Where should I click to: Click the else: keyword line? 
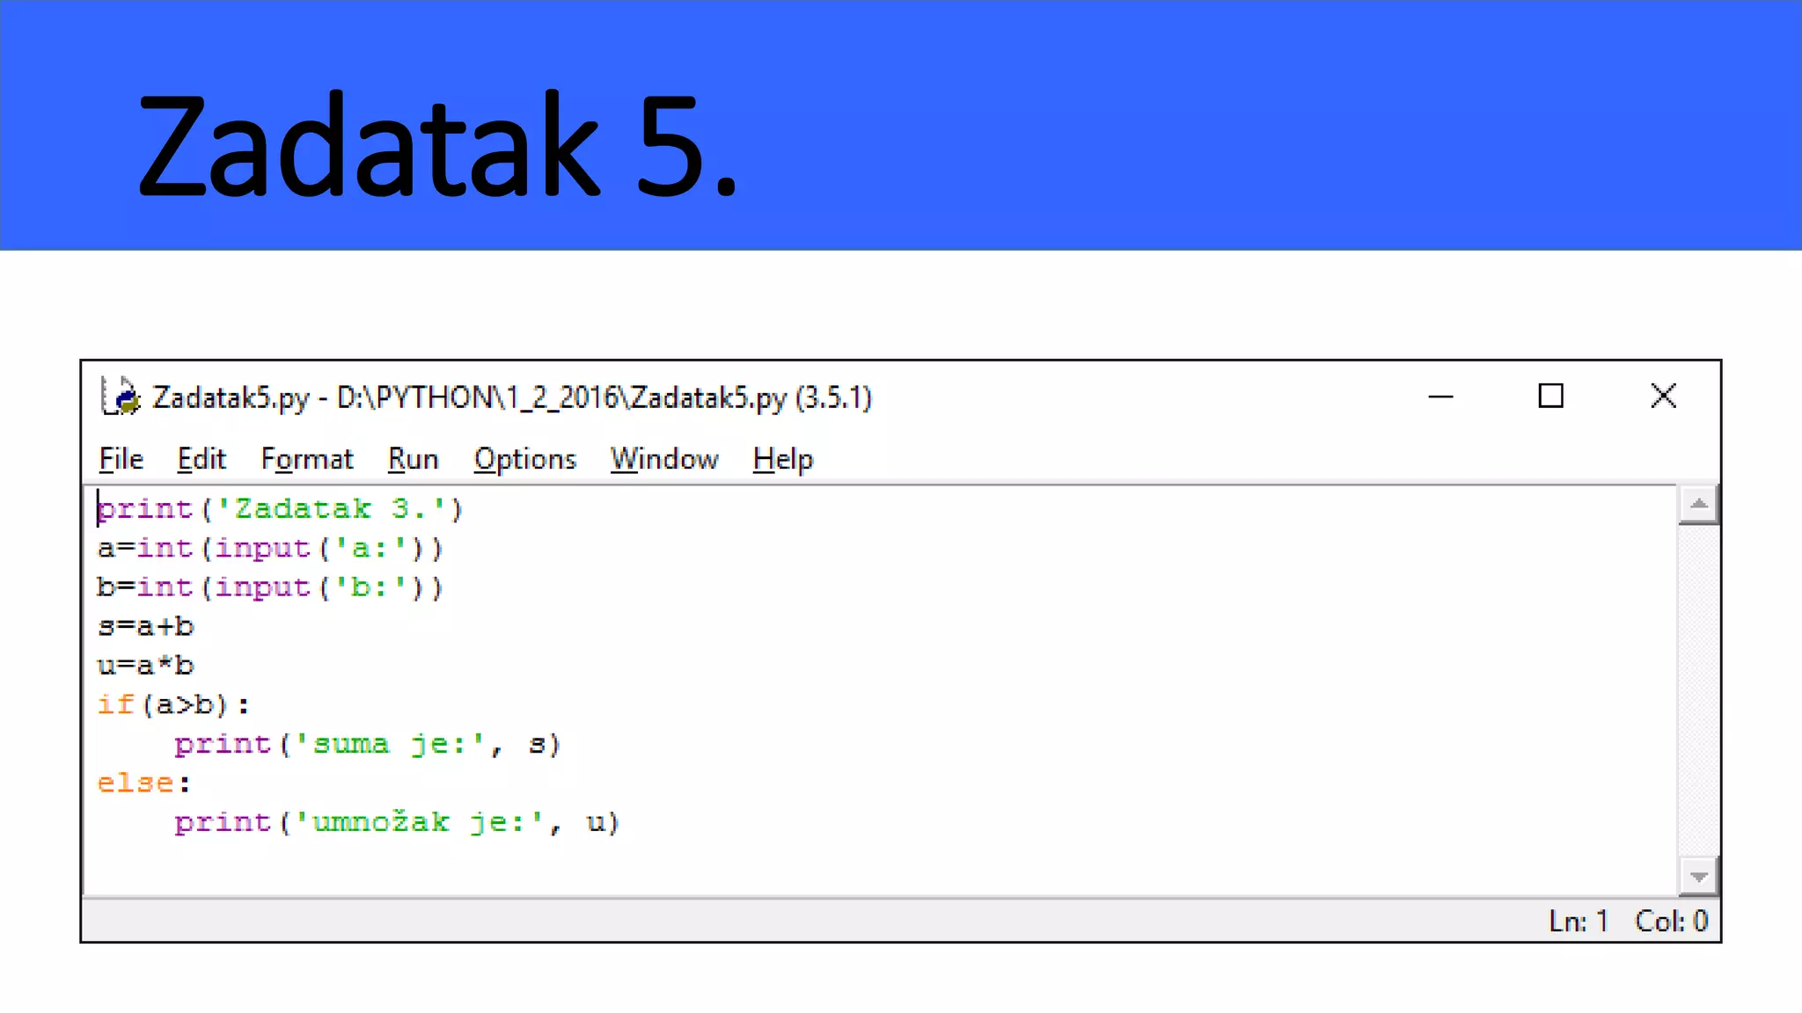[144, 783]
